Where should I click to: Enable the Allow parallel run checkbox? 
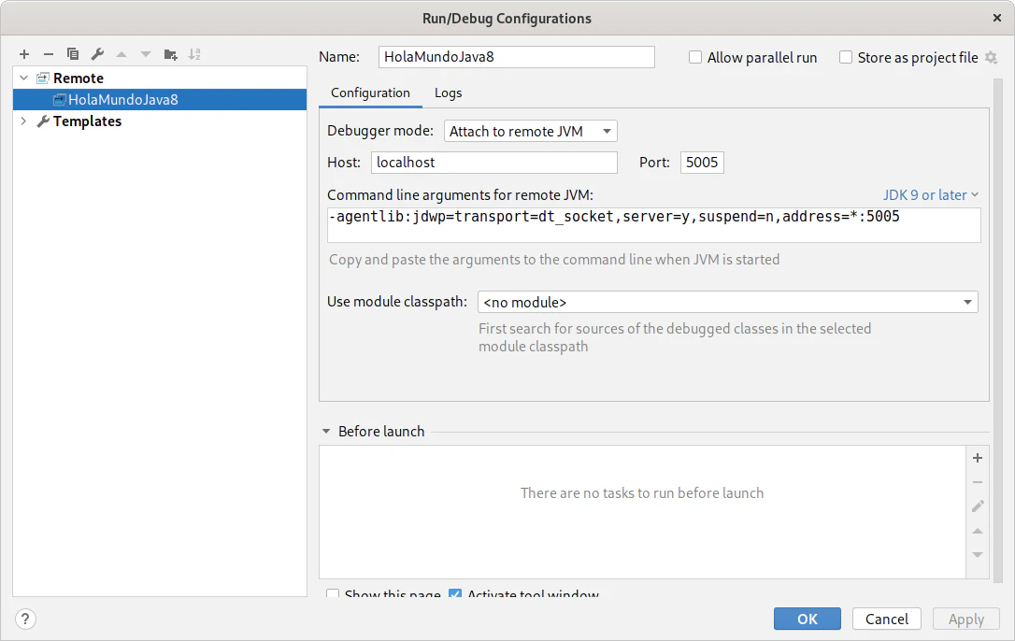[695, 57]
